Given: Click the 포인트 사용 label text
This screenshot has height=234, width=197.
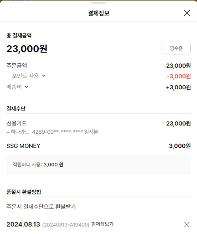Looking at the screenshot, I should click(x=25, y=76).
